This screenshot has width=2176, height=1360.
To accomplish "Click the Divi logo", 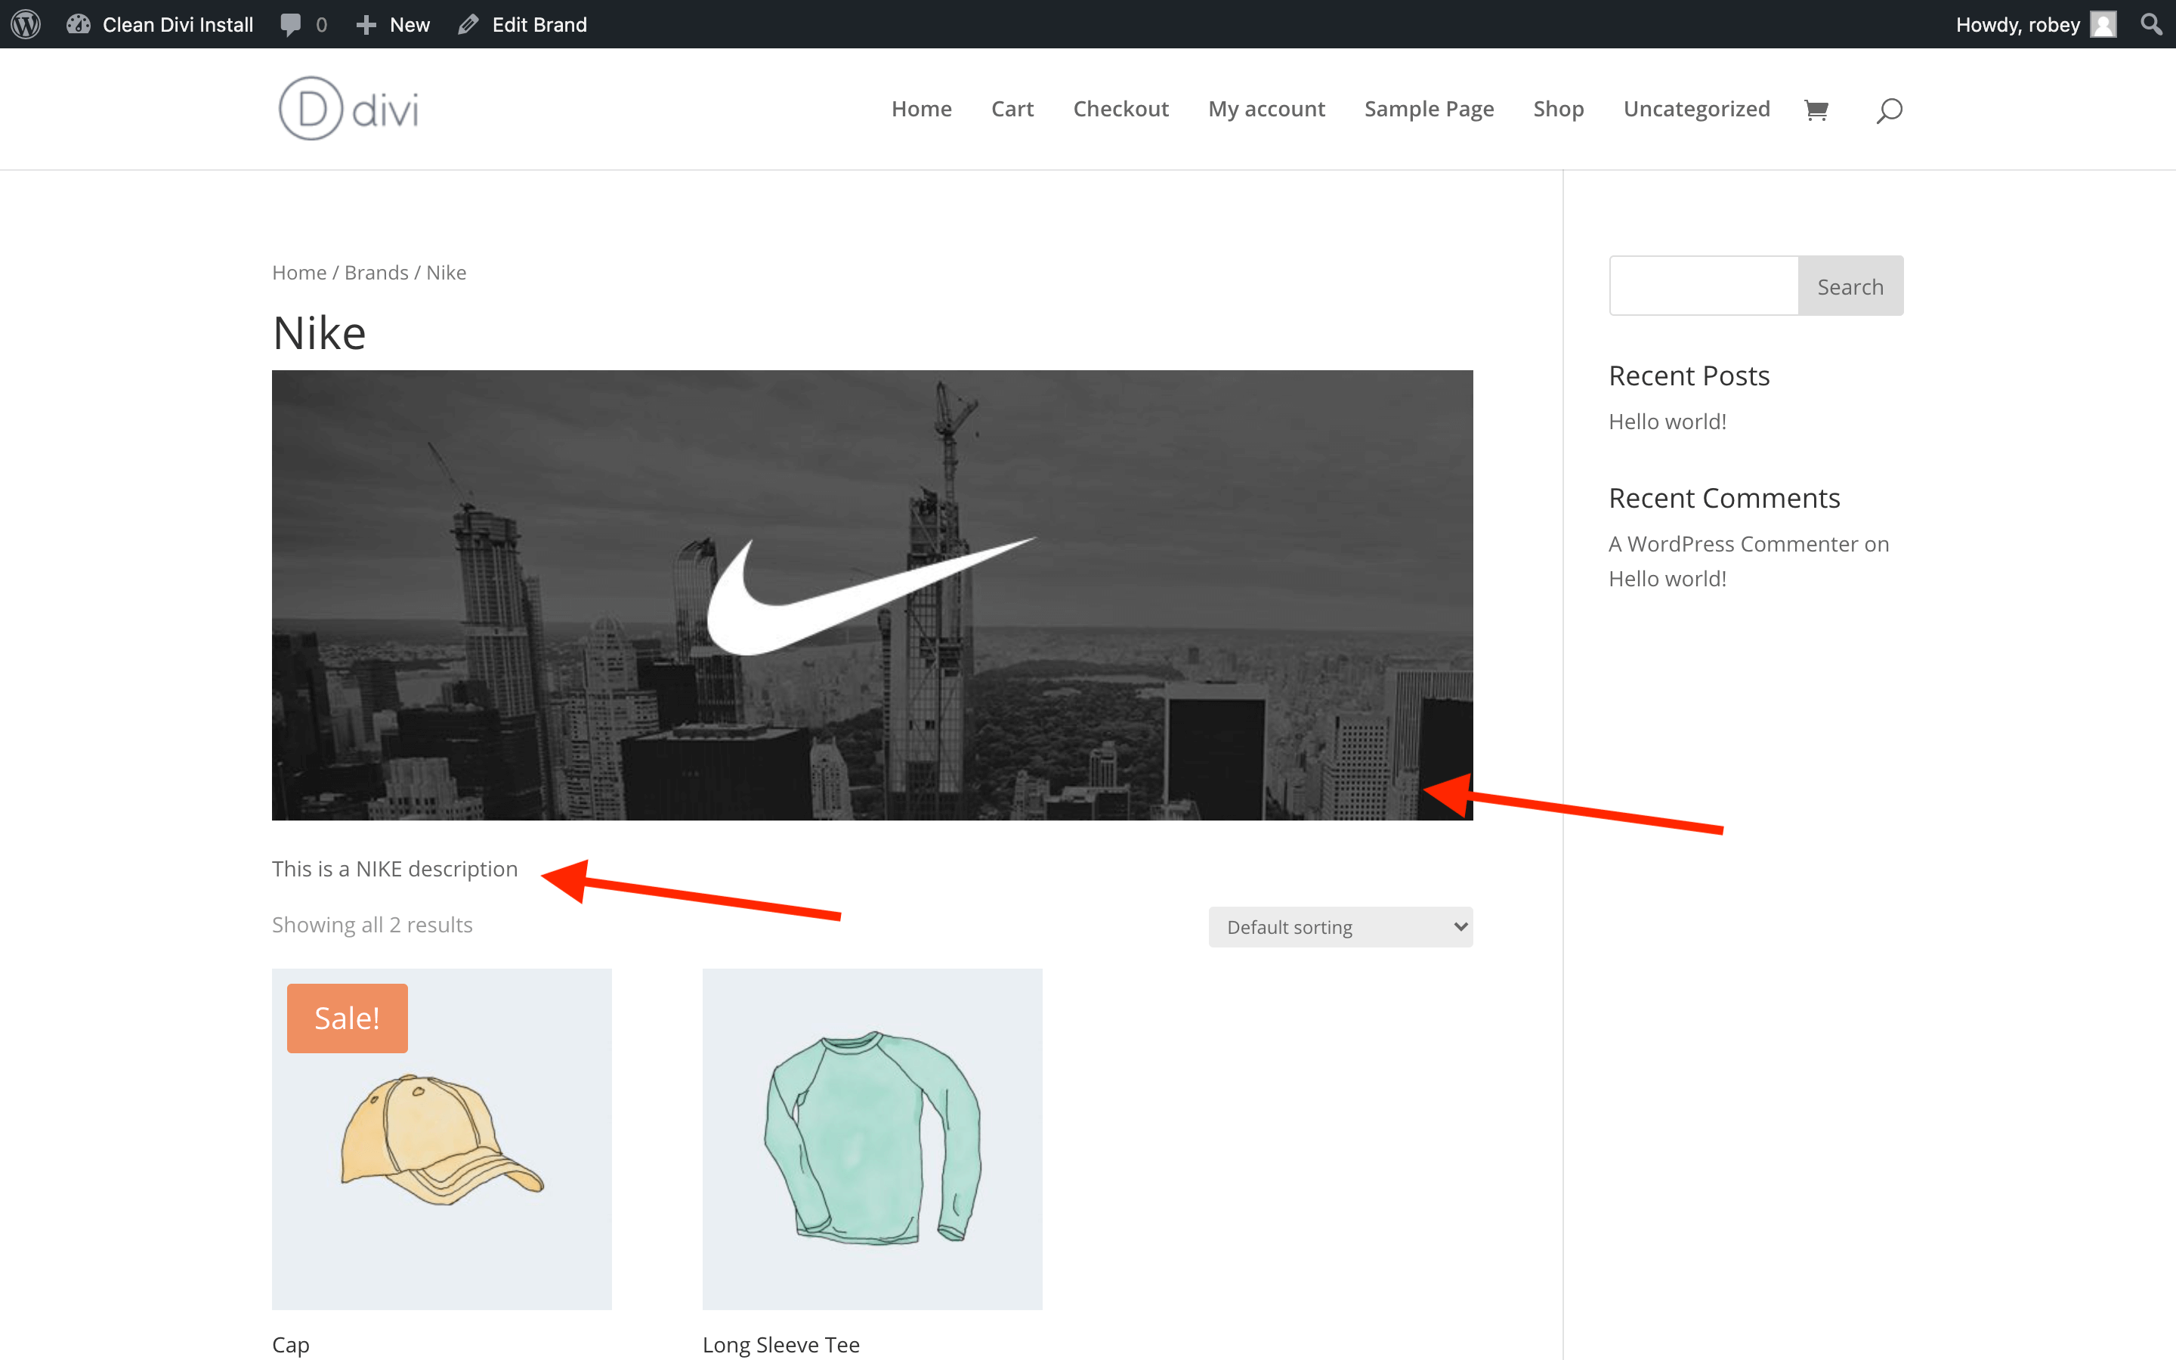I will pyautogui.click(x=349, y=109).
